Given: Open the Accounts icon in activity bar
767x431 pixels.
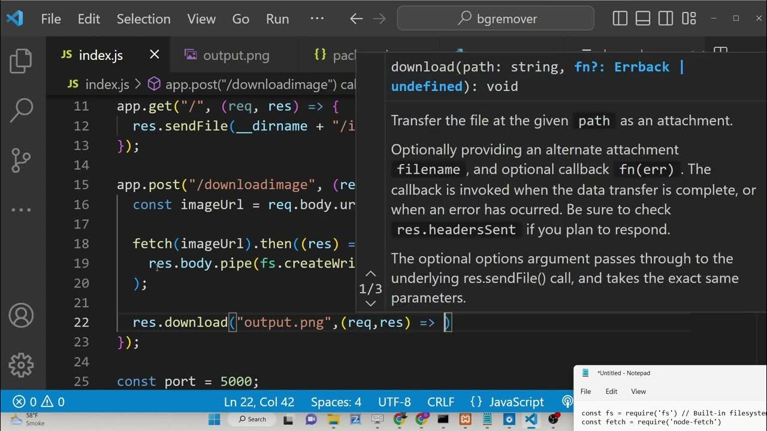Looking at the screenshot, I should [x=22, y=315].
